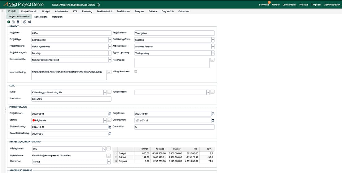Click the trash delete icon
This screenshot has height=173, width=342.
click(x=18, y=22)
